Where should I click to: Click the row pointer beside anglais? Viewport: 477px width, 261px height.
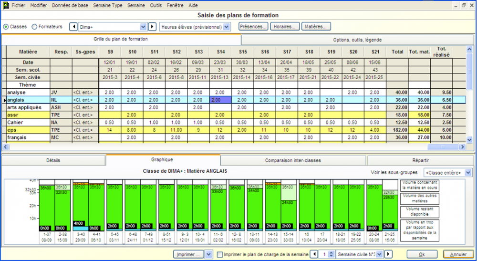tap(4, 100)
